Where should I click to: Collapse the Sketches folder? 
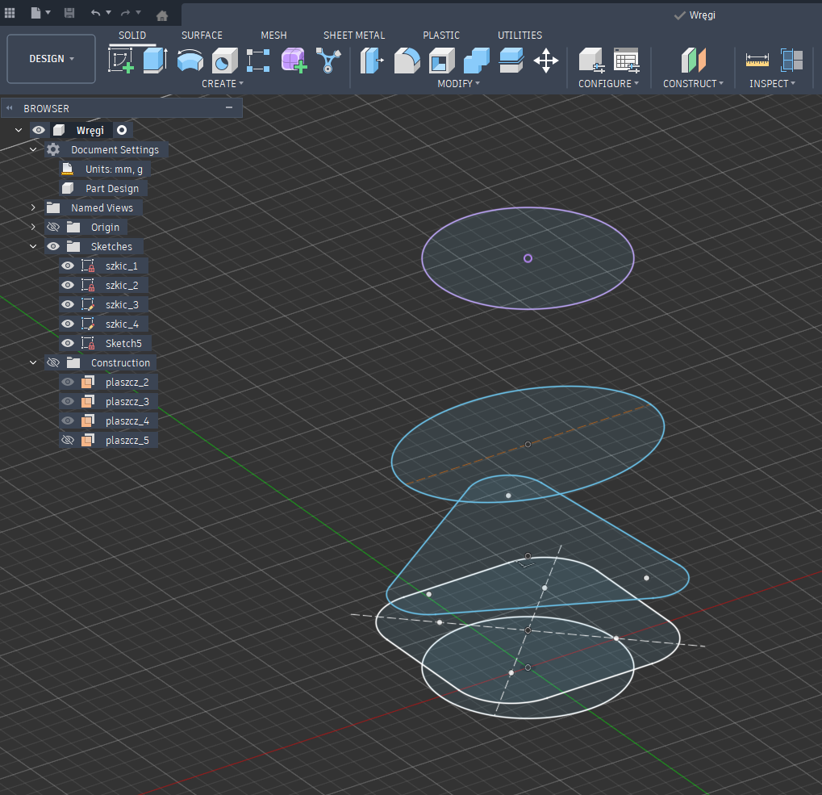click(33, 247)
